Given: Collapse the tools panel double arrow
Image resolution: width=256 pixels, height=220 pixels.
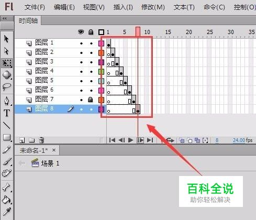Looking at the screenshot, I should (5, 18).
